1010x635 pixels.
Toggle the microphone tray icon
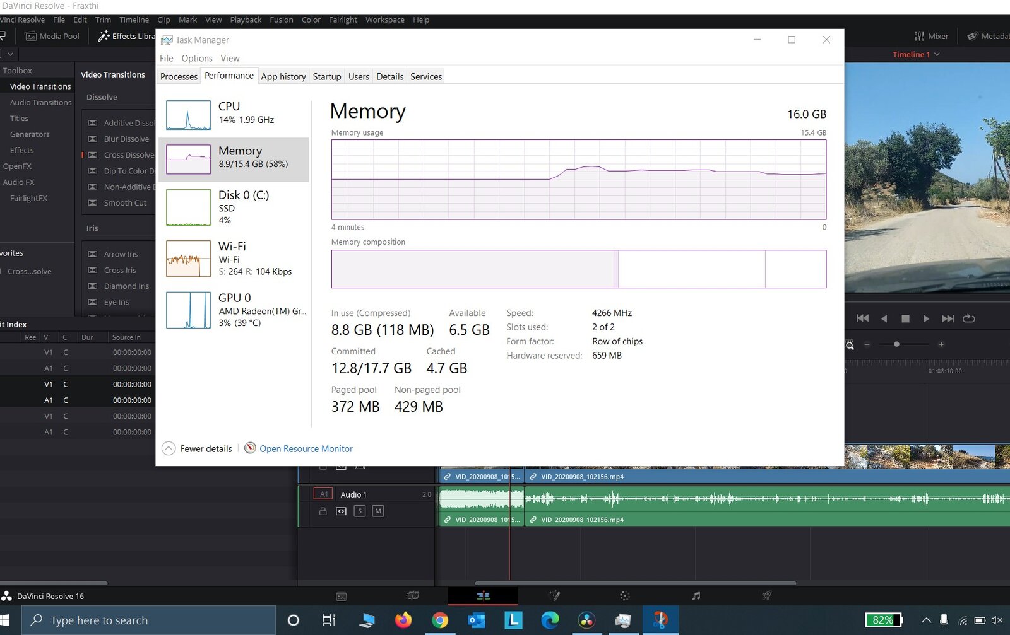click(x=944, y=620)
